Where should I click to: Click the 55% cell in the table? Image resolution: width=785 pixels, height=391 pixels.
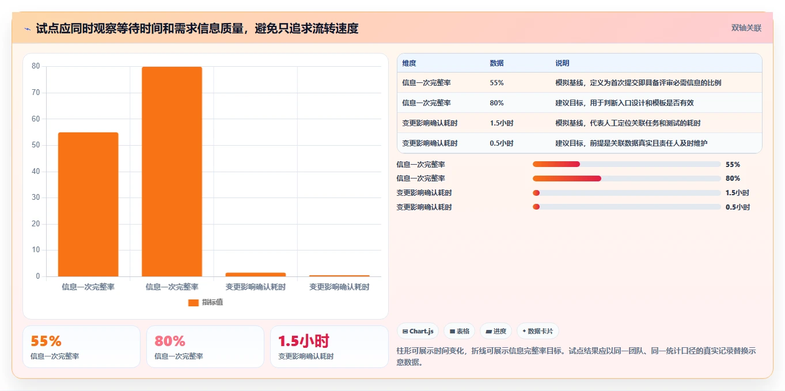[496, 83]
